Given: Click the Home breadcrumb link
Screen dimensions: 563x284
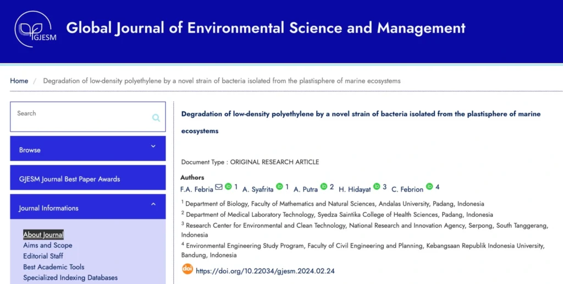Looking at the screenshot, I should [19, 81].
